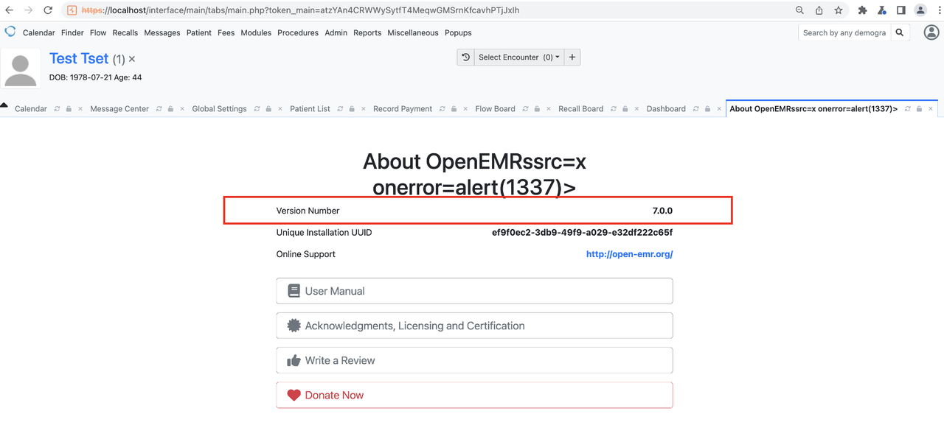Expand the Reports menu
Image resolution: width=944 pixels, height=442 pixels.
click(367, 32)
